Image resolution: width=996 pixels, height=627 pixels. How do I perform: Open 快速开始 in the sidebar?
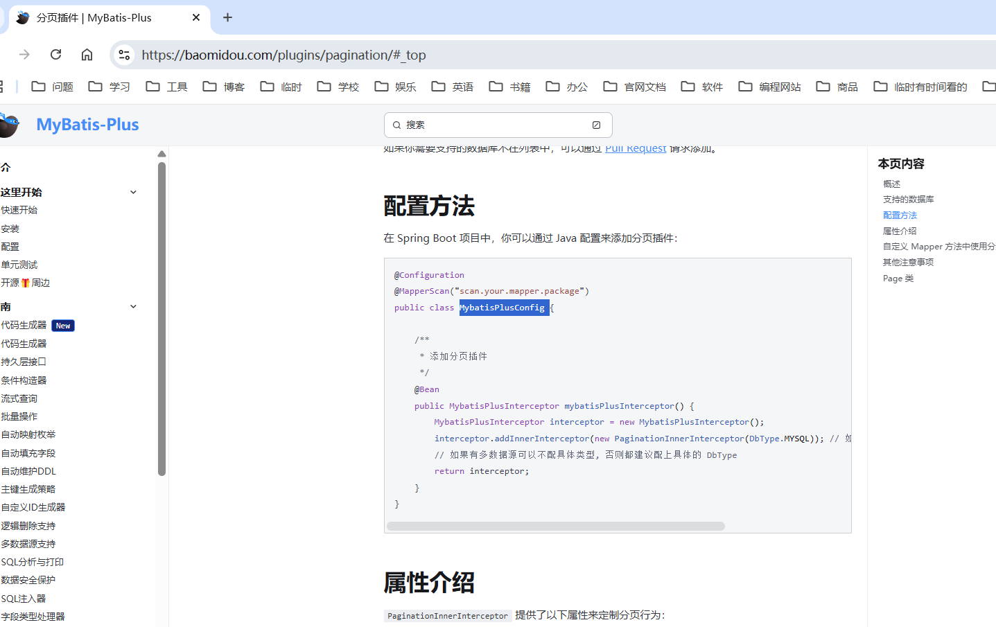point(19,210)
